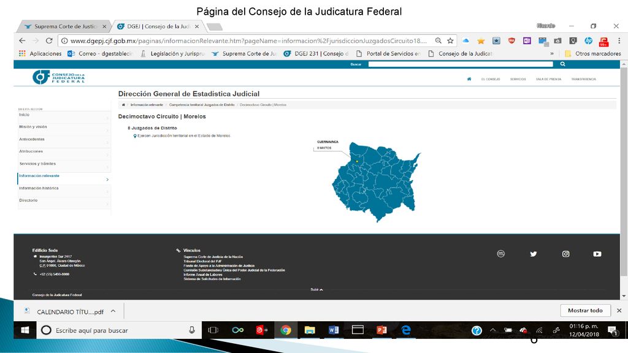Open the Aplicaciones apps shortcut

click(x=40, y=54)
